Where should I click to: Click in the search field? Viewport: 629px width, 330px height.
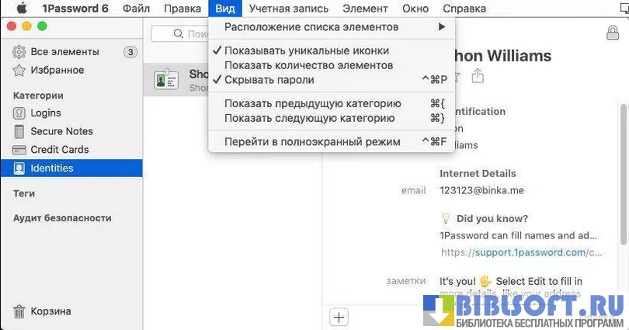point(182,34)
